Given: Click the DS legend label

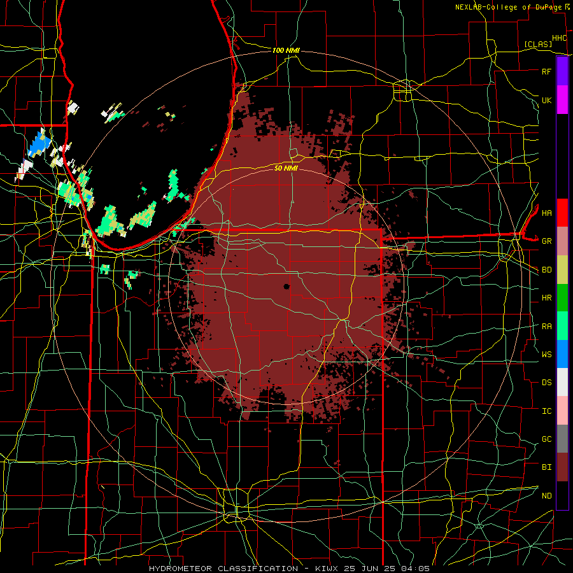Looking at the screenshot, I should tap(546, 383).
